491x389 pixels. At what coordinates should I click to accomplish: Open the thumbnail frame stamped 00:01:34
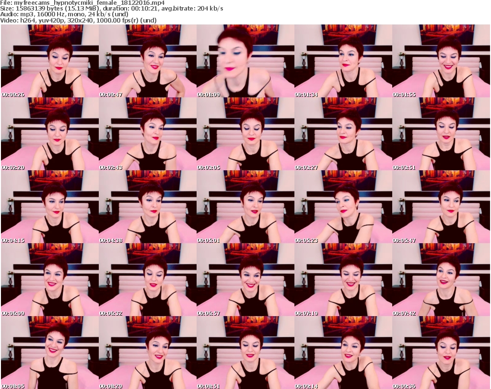click(x=343, y=61)
